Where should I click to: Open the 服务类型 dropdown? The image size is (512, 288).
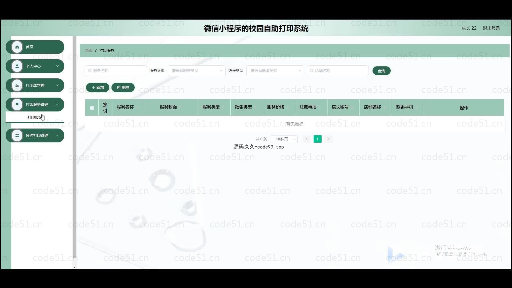coord(197,71)
